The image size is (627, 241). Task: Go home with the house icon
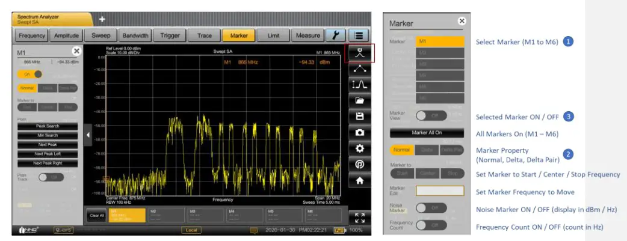click(x=359, y=180)
